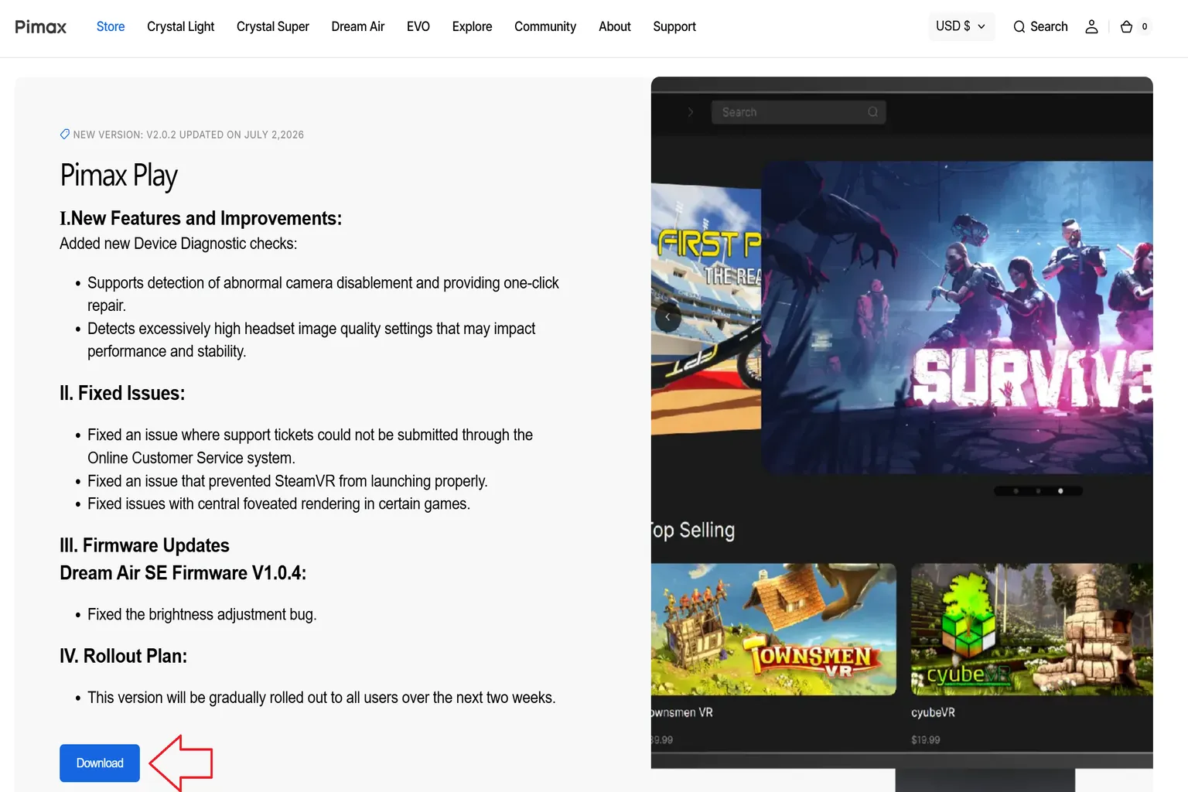This screenshot has height=792, width=1188.
Task: Click the central foveated rendering bullet
Action: coord(278,504)
